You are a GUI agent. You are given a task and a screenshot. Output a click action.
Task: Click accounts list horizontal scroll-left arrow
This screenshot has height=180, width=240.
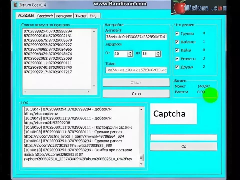point(25,92)
